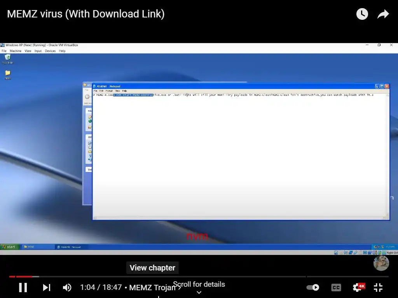Click the VirtualBox mouse integration status icon

tap(379, 253)
